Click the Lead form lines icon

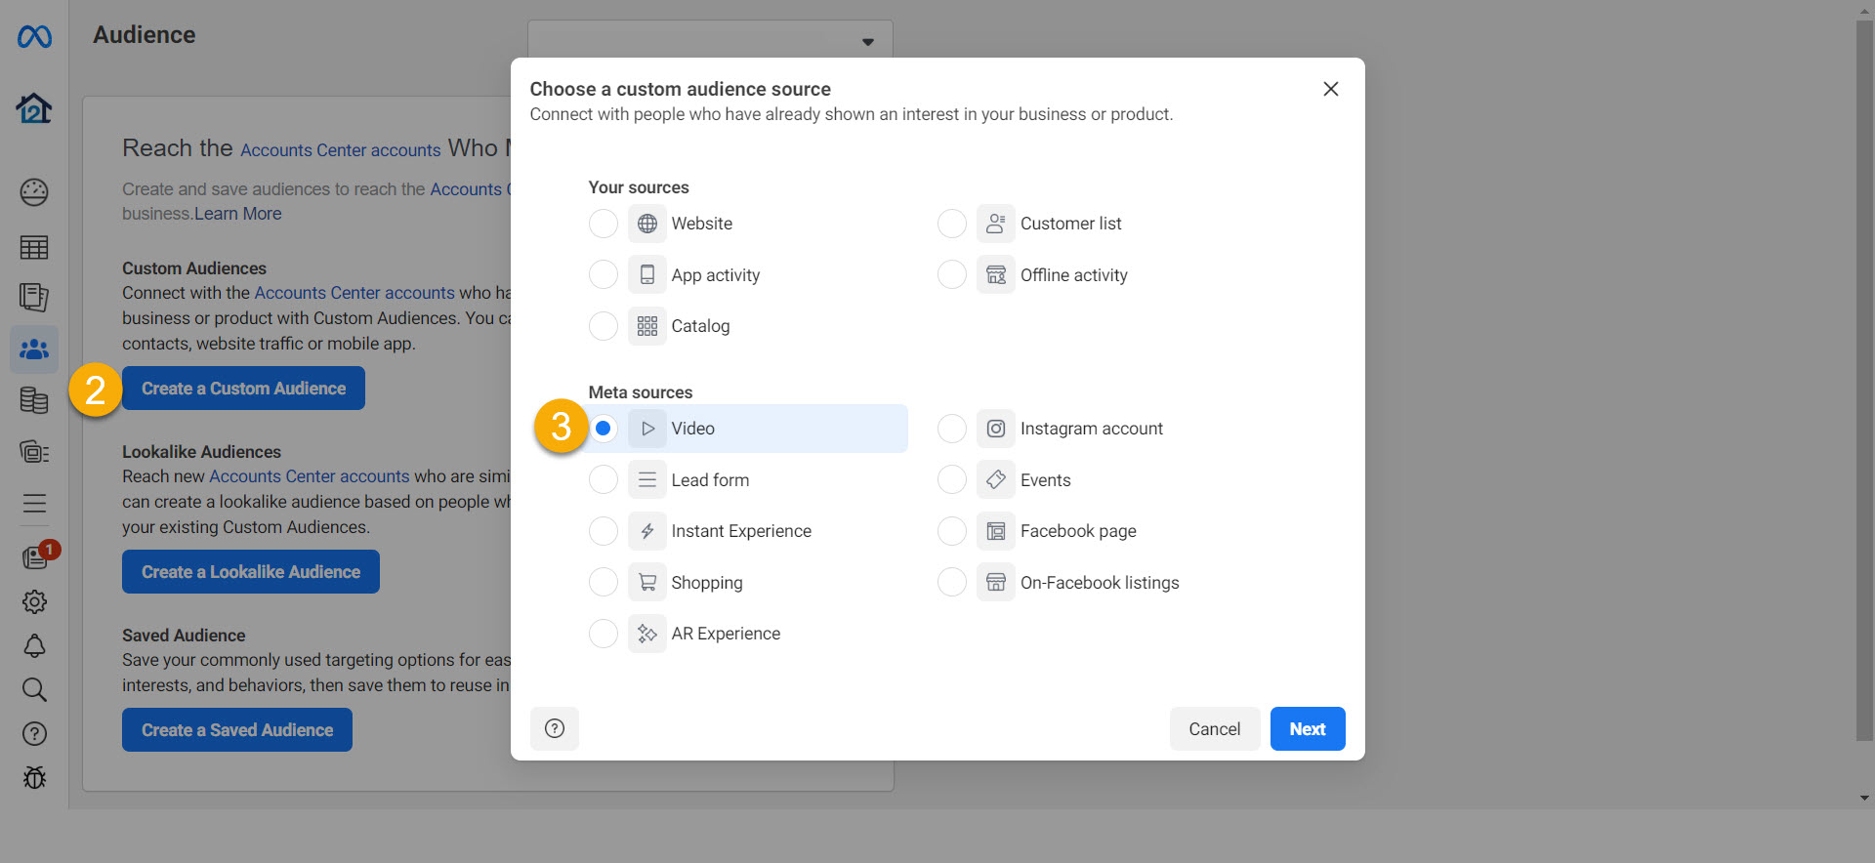click(647, 480)
